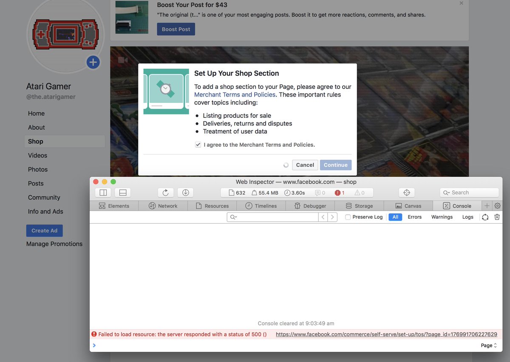Toggle the dock-to-bottom layout icon
This screenshot has width=510, height=362.
pyautogui.click(x=123, y=193)
